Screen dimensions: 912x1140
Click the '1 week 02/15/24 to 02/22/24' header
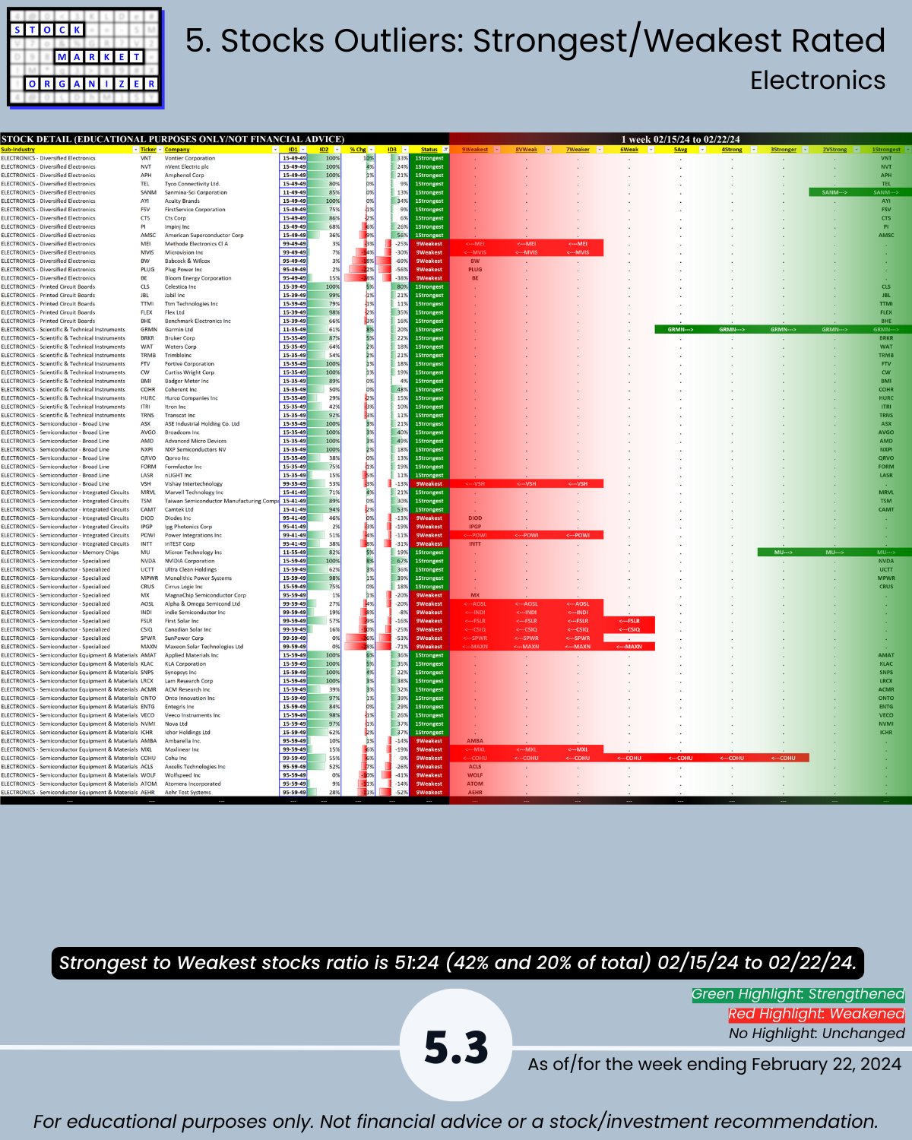pos(680,139)
